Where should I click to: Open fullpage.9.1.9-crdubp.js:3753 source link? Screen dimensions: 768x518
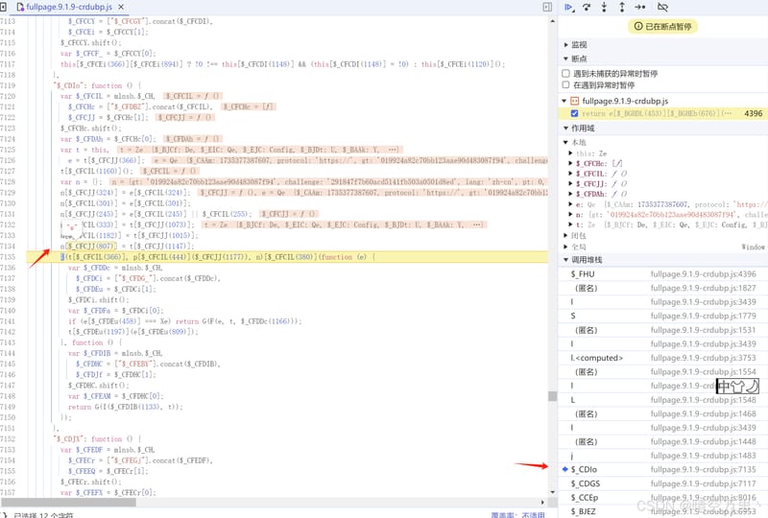703,358
